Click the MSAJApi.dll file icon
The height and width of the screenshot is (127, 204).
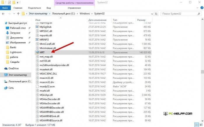[x=37, y=95]
